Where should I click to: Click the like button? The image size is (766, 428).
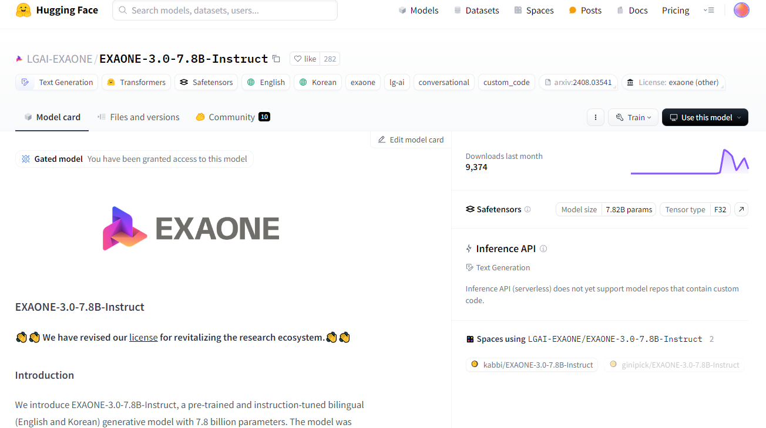pyautogui.click(x=305, y=59)
